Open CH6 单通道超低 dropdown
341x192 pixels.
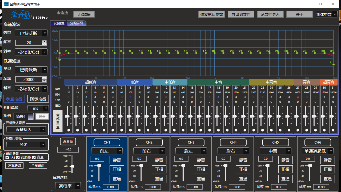click(318, 151)
